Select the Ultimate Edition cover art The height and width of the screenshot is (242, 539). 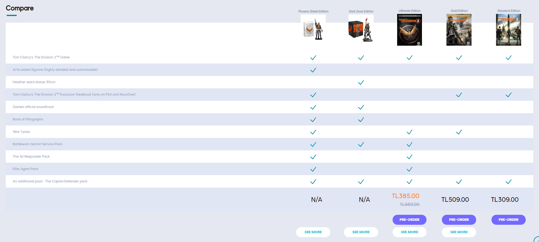[410, 30]
